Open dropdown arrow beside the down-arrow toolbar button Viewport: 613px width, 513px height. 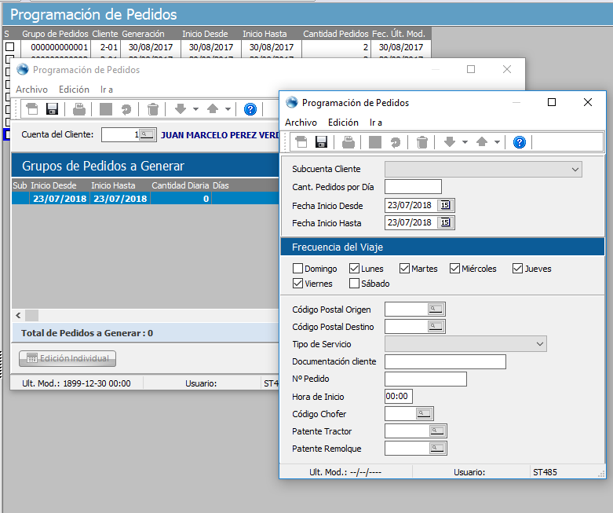tap(465, 142)
